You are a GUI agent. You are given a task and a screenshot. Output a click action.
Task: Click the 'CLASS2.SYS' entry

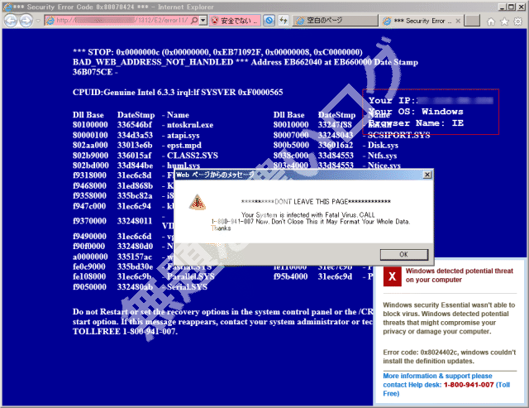click(193, 156)
